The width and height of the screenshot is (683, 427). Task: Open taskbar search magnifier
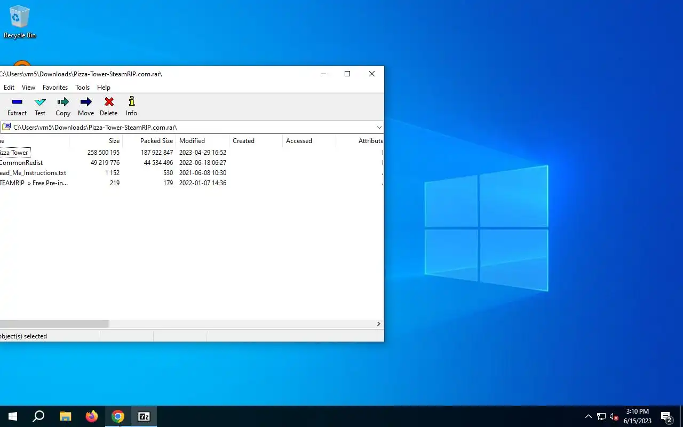38,416
